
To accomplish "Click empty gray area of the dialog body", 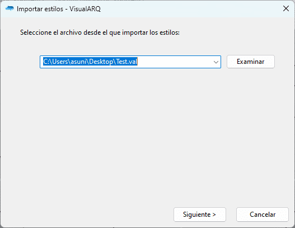I will pos(147,132).
